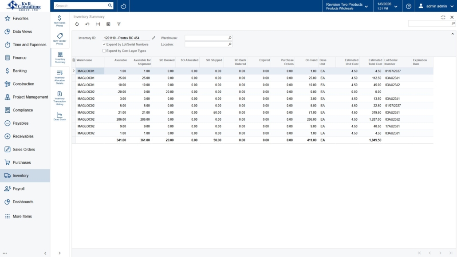Open the Warehouse lookup selector

click(229, 38)
